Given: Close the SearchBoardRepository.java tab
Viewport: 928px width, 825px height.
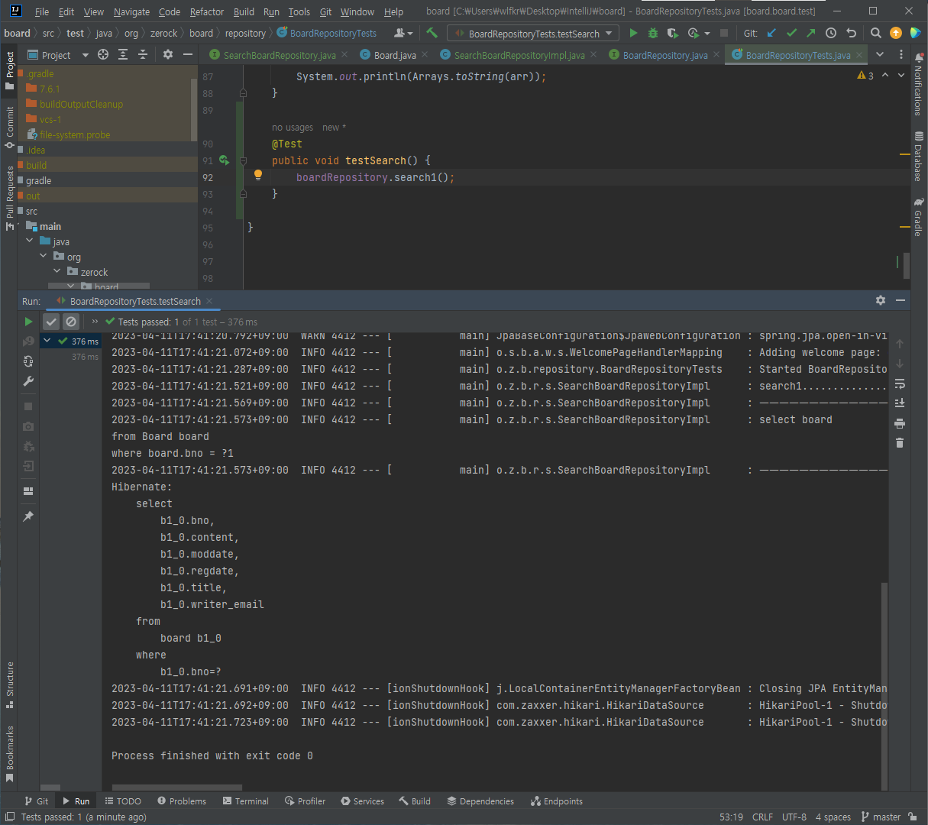Looking at the screenshot, I should pos(344,55).
